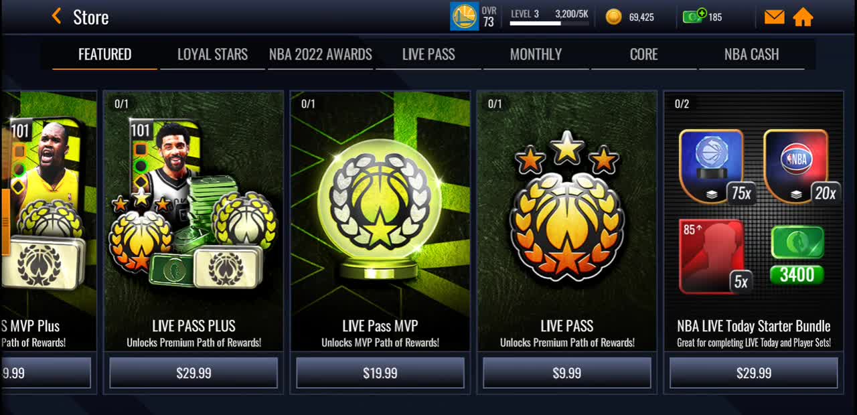Select the LIVE PASS tab

pyautogui.click(x=428, y=55)
